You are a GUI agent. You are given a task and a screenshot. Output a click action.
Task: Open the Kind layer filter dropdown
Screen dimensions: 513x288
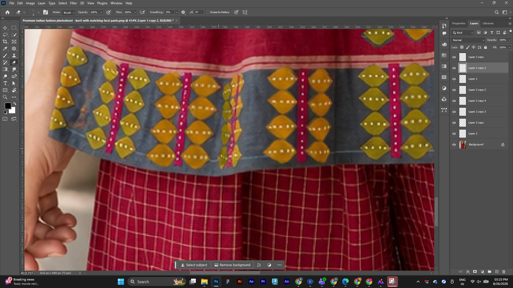point(463,33)
